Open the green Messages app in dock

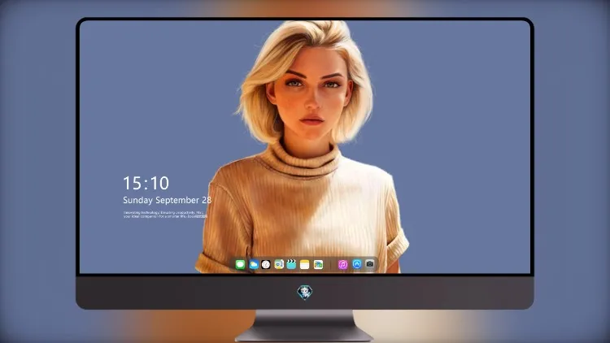(x=241, y=264)
